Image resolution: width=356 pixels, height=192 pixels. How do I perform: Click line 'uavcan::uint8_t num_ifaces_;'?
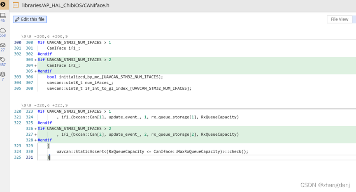(x=80, y=83)
